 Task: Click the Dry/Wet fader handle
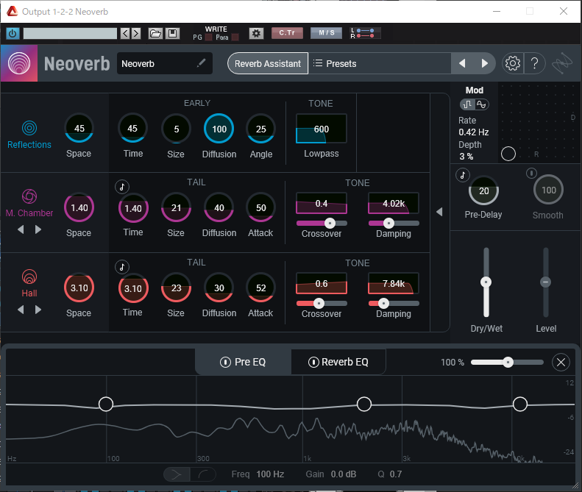coord(486,282)
